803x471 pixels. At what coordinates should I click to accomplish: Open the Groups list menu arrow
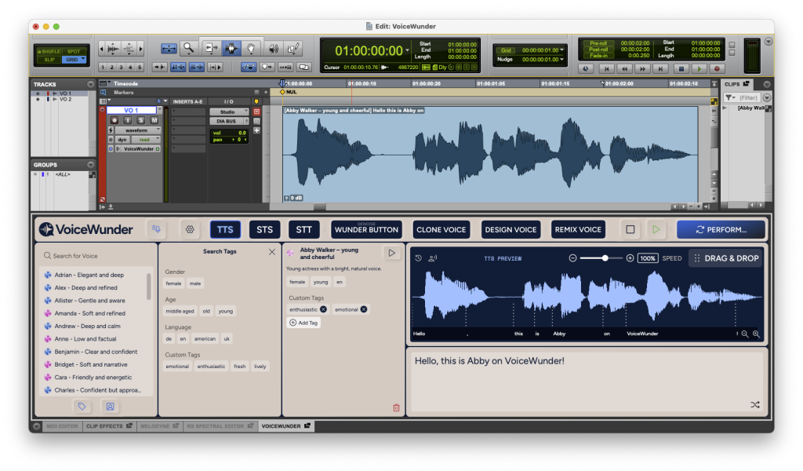(x=91, y=165)
